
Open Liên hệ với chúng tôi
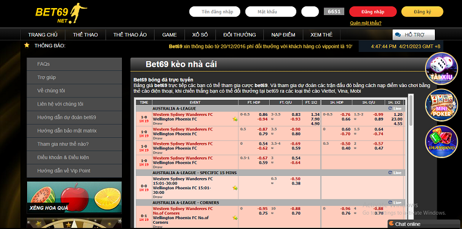(74, 104)
